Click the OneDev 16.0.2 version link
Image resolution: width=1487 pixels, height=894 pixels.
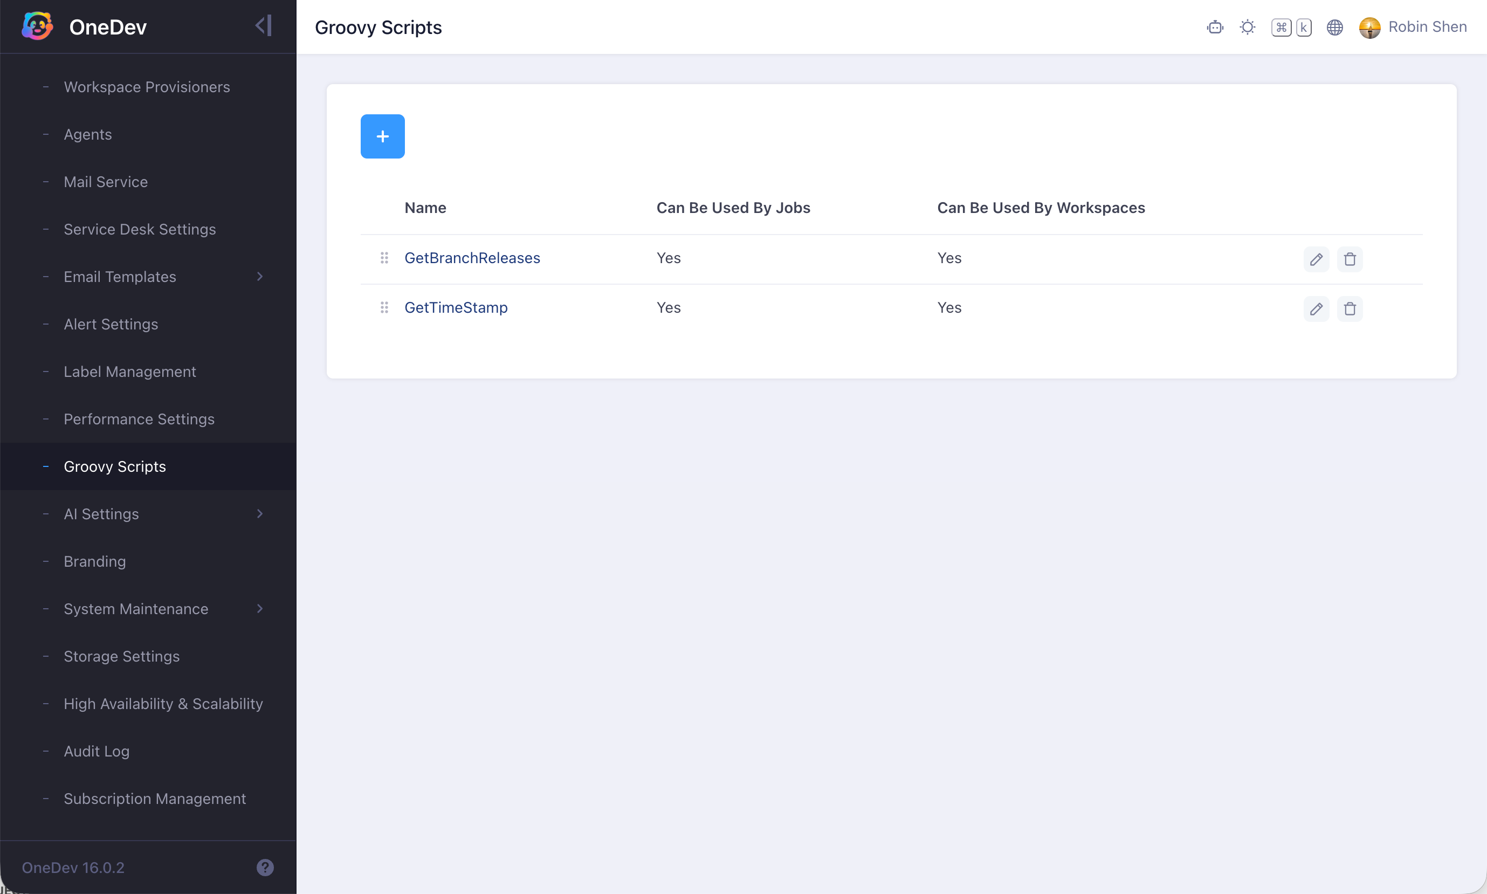click(73, 868)
